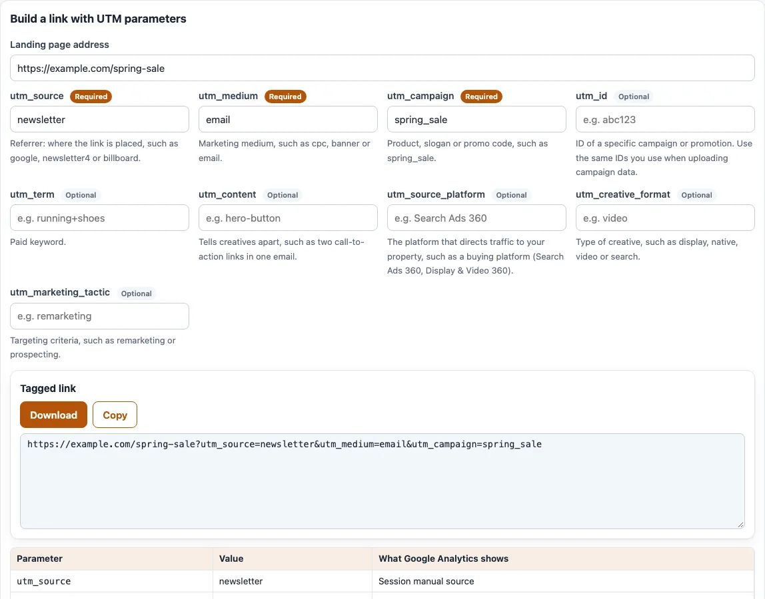765x599 pixels.
Task: Copy the tagged link
Action: click(x=115, y=415)
